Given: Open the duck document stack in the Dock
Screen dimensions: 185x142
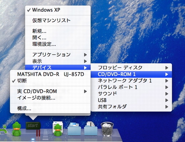Looking at the screenshot, I should tap(58, 128).
